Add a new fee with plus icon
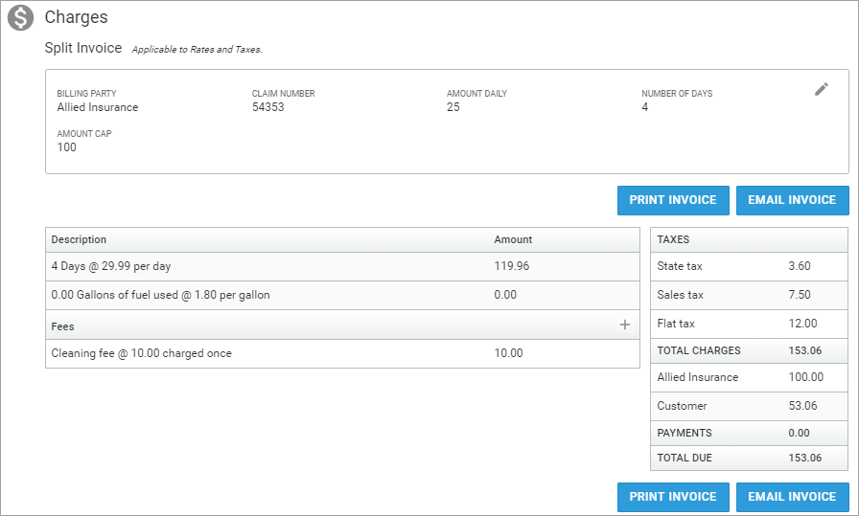Image resolution: width=859 pixels, height=516 pixels. (x=625, y=325)
